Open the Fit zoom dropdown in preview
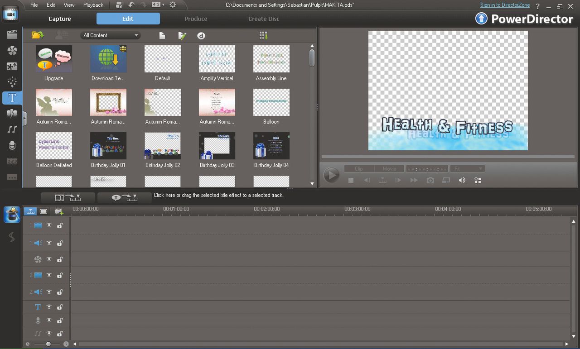 pyautogui.click(x=467, y=168)
